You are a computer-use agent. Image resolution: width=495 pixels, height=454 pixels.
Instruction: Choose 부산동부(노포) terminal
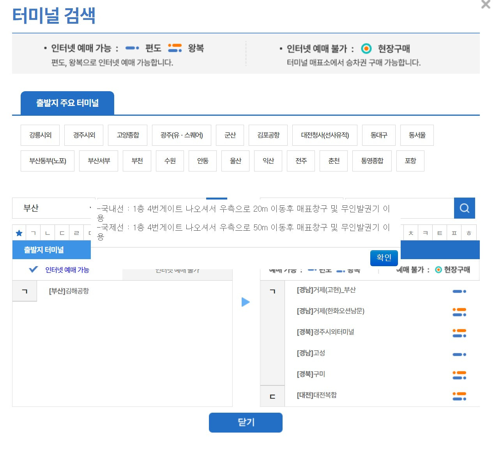coord(48,161)
